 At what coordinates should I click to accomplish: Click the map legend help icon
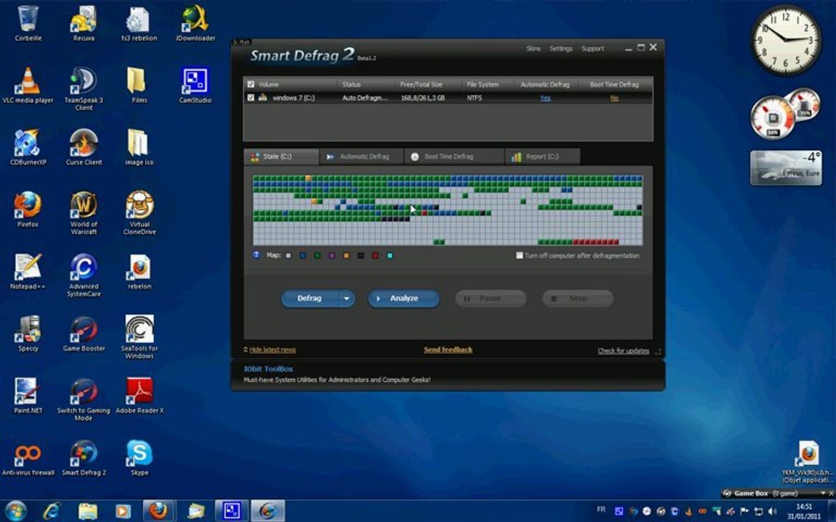256,255
